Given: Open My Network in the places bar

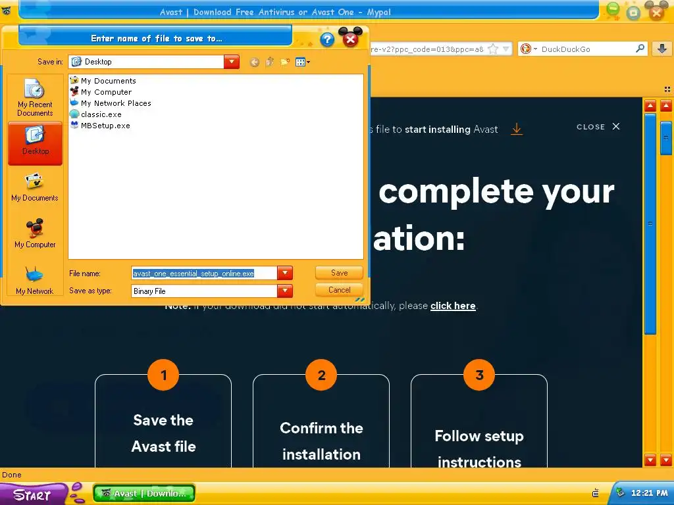Looking at the screenshot, I should [34, 280].
